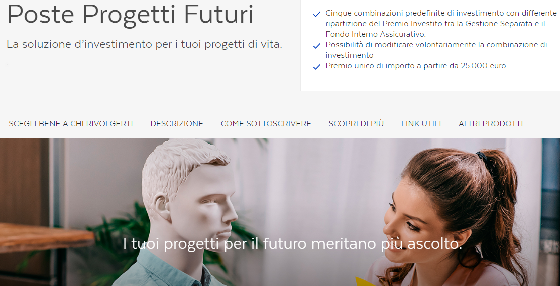The height and width of the screenshot is (286, 560).
Task: Click the subtitle about progetti di vita
Action: coord(144,45)
